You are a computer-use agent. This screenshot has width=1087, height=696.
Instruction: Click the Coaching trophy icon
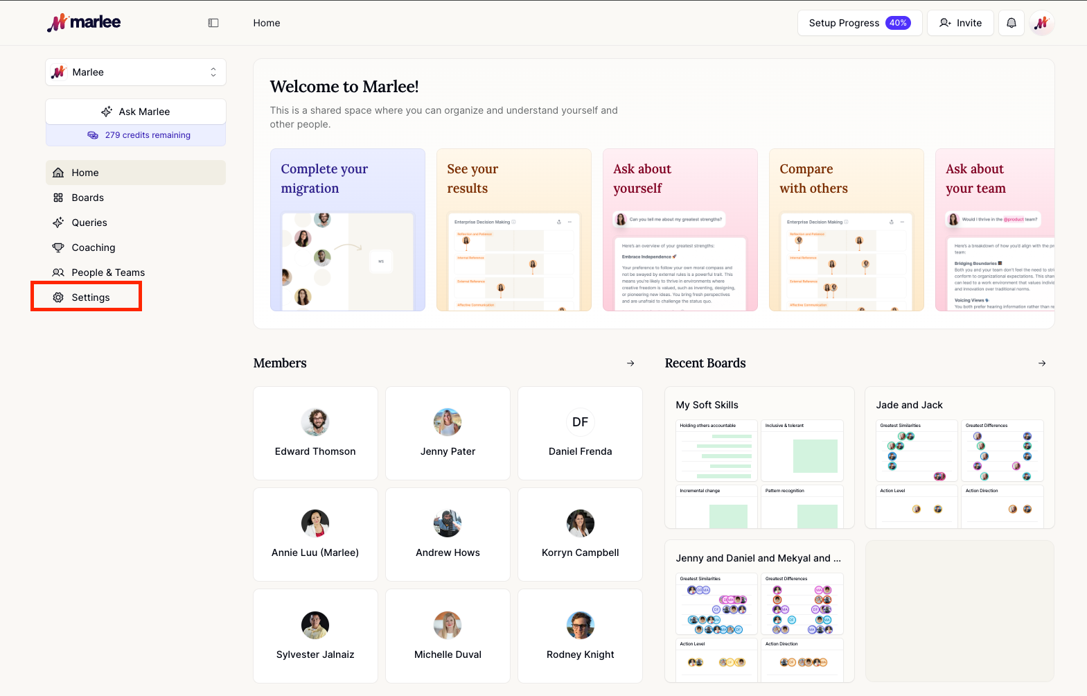coord(58,247)
